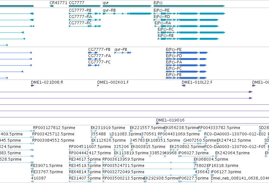Click EST EP16318.3prime
269x183 pixels.
[x=209, y=169]
